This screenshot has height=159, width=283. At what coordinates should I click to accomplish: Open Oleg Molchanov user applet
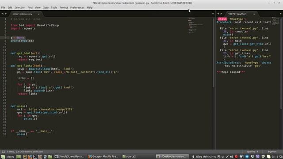(204, 156)
